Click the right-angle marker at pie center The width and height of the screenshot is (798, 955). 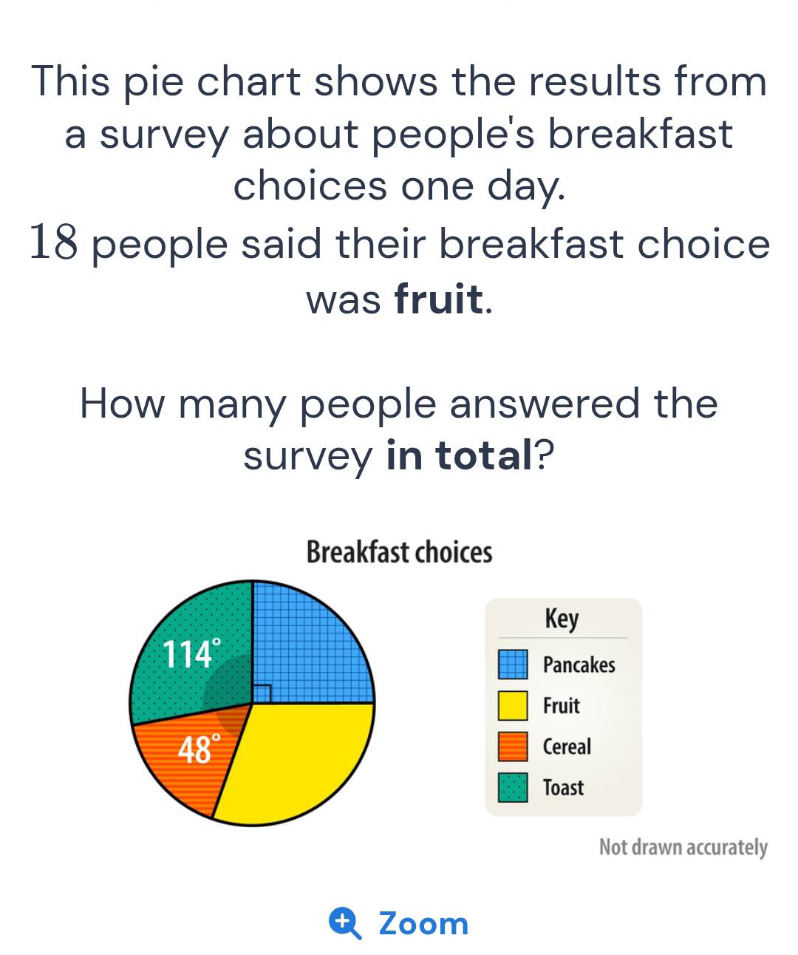coord(262,694)
